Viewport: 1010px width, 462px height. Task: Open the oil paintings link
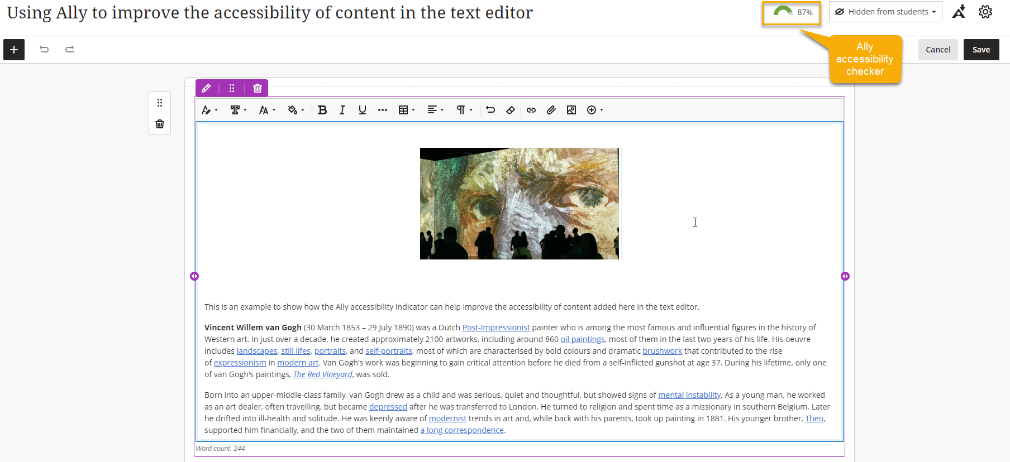(583, 339)
